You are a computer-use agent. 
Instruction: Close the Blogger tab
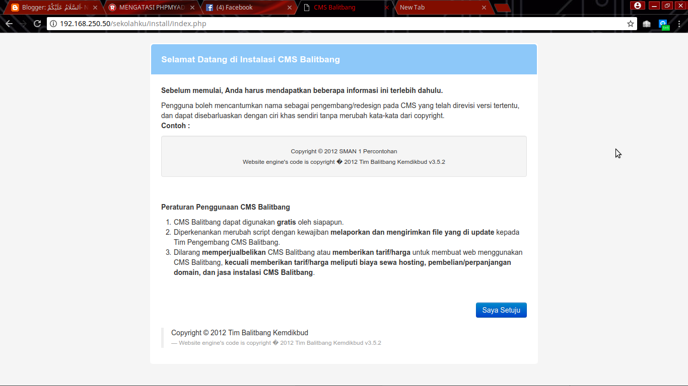[x=95, y=8]
